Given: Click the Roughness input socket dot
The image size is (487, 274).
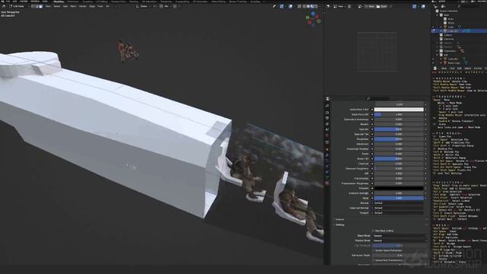Looking at the screenshot, I should pos(372,139).
